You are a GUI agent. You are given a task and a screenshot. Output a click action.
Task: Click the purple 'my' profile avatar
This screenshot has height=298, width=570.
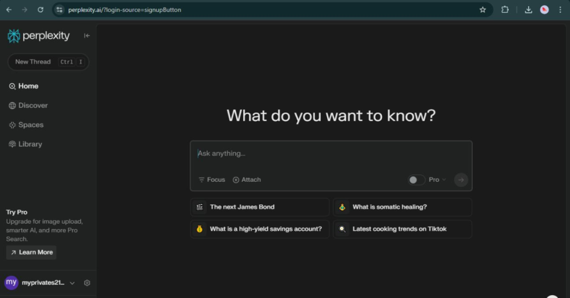pyautogui.click(x=11, y=282)
